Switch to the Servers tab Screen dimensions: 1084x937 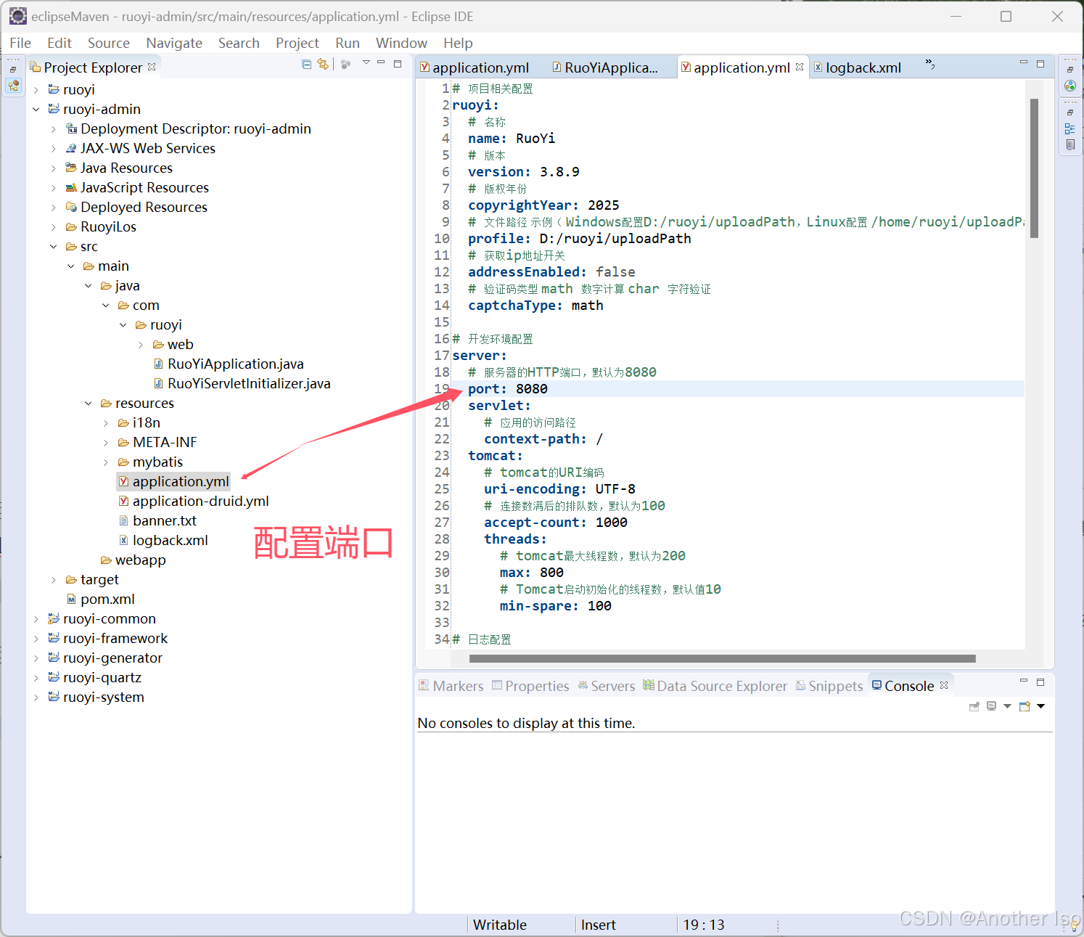click(x=607, y=686)
